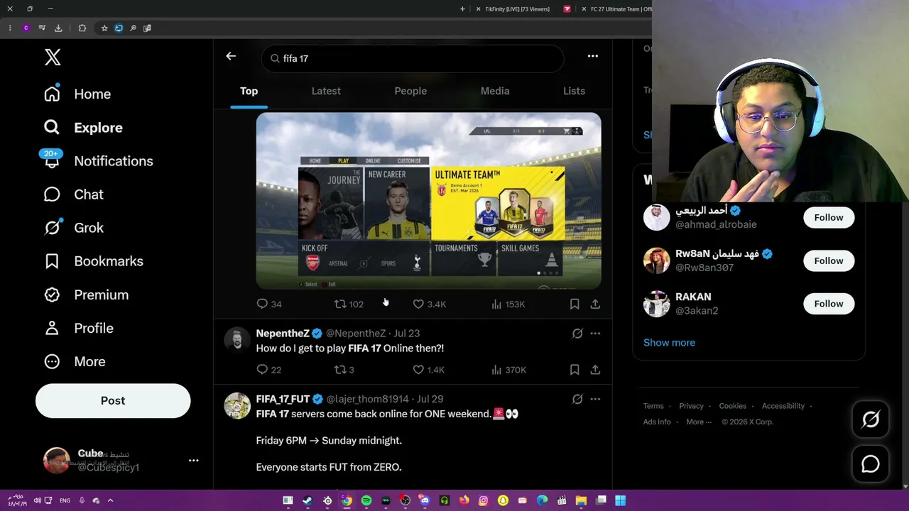Follow Rw8aN فهد سليمان

click(x=829, y=260)
